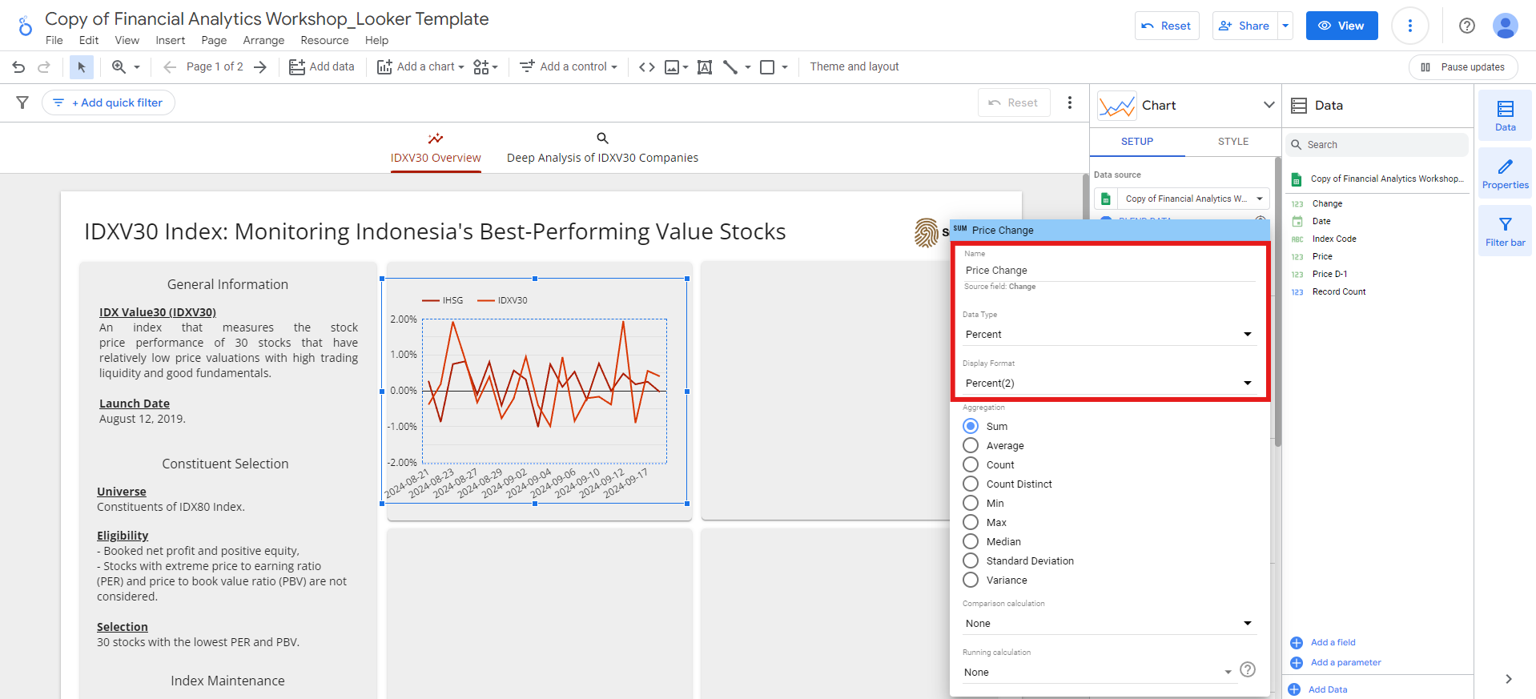Click the data Search field

click(x=1377, y=145)
